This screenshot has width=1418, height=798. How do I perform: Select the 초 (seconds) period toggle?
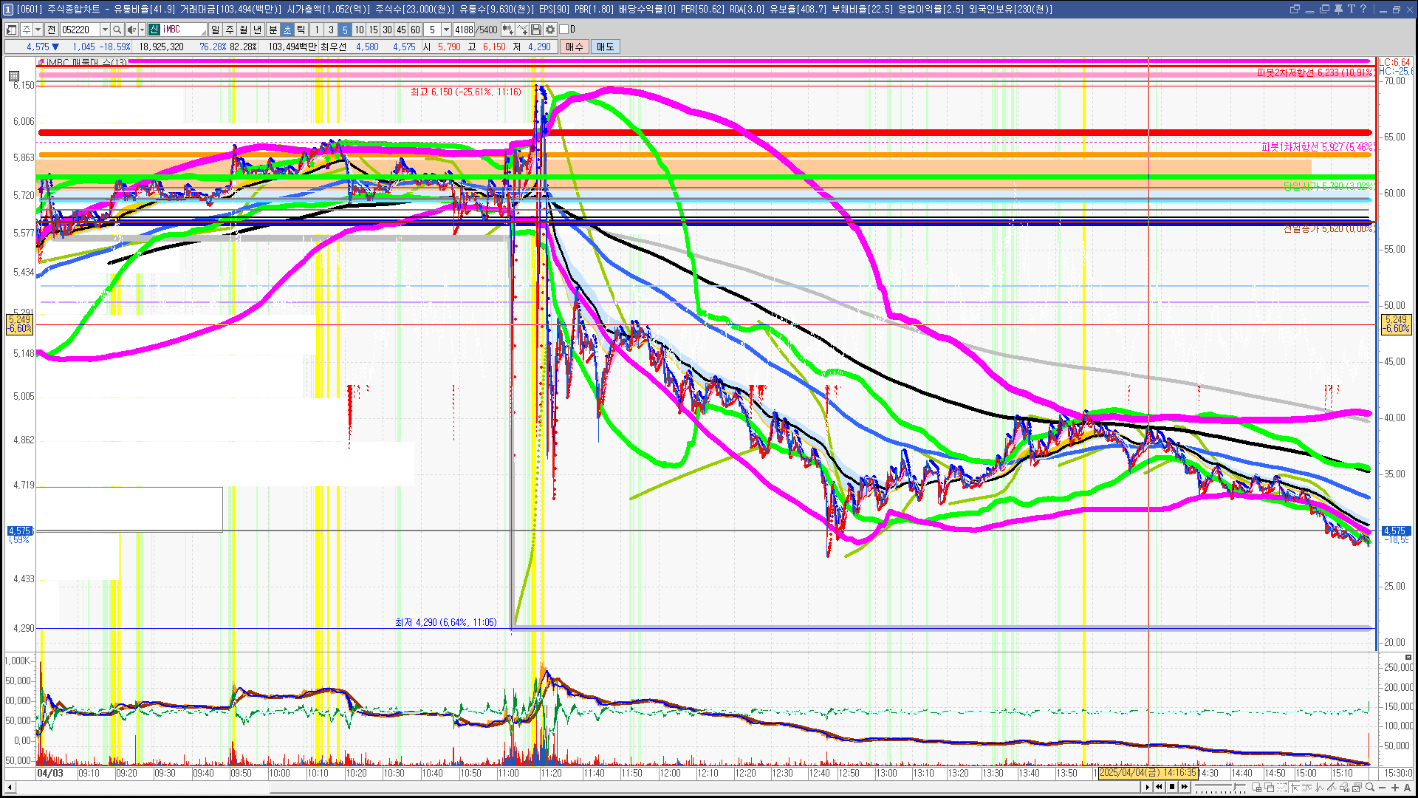287,30
